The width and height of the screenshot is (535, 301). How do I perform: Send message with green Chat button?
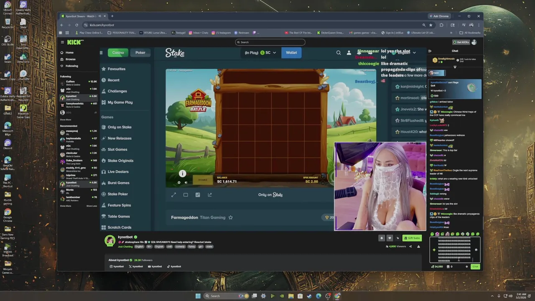pyautogui.click(x=475, y=267)
